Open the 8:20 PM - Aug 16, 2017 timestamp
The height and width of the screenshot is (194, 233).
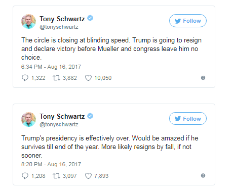coord(51,164)
